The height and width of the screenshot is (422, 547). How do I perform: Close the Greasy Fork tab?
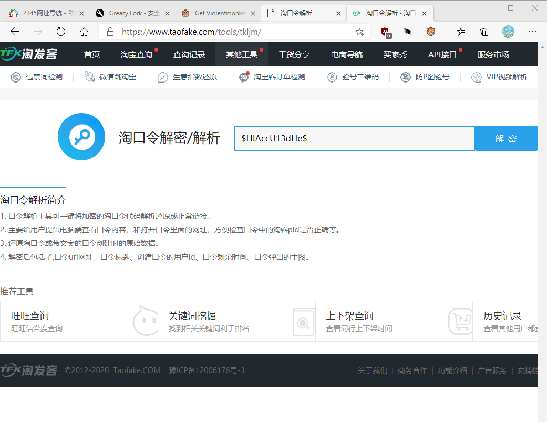point(167,13)
